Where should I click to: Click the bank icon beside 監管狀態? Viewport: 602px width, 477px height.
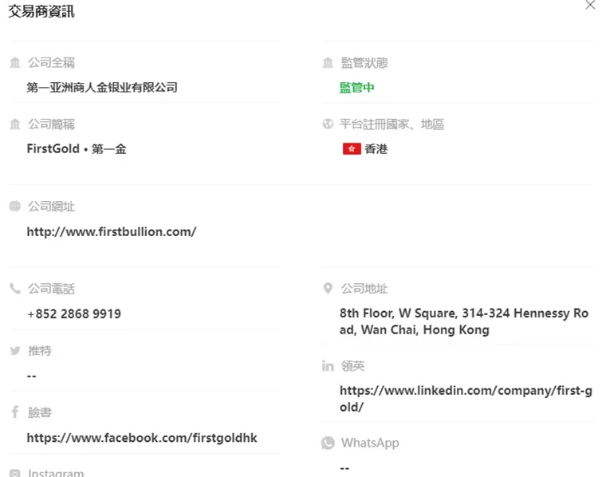coord(328,62)
